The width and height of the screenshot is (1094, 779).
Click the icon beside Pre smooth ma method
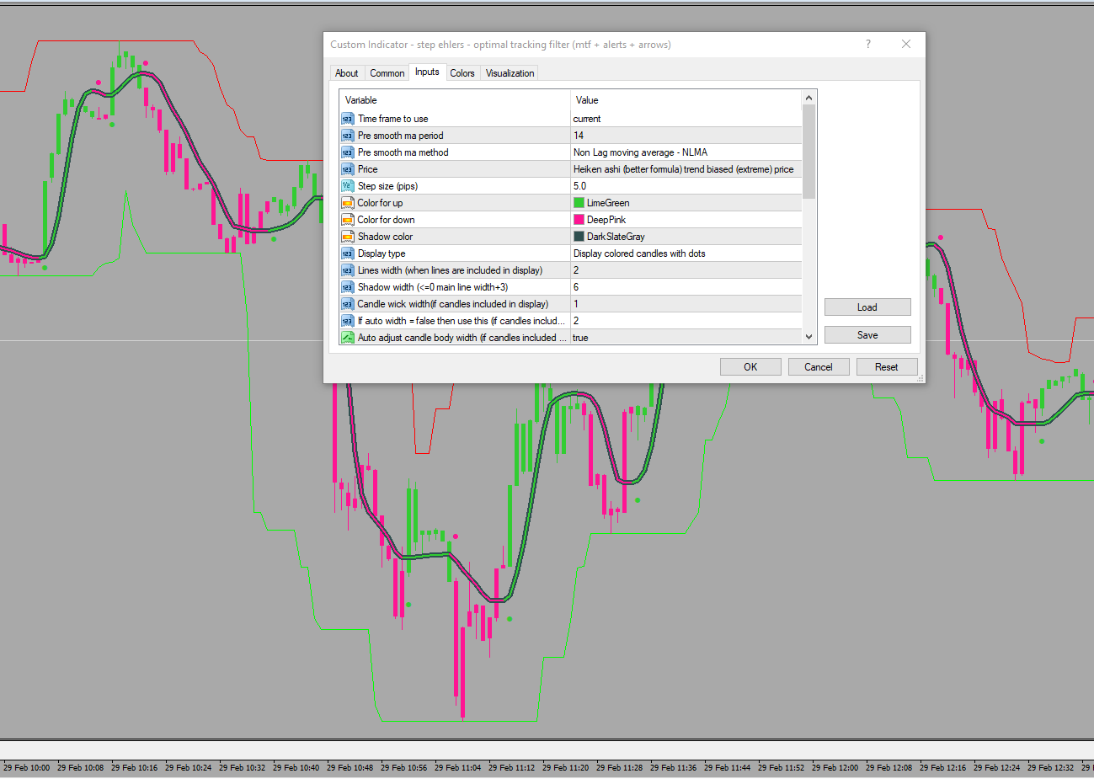tap(347, 152)
